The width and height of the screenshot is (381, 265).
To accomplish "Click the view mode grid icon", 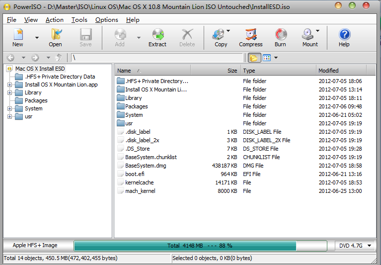I will point(267,58).
